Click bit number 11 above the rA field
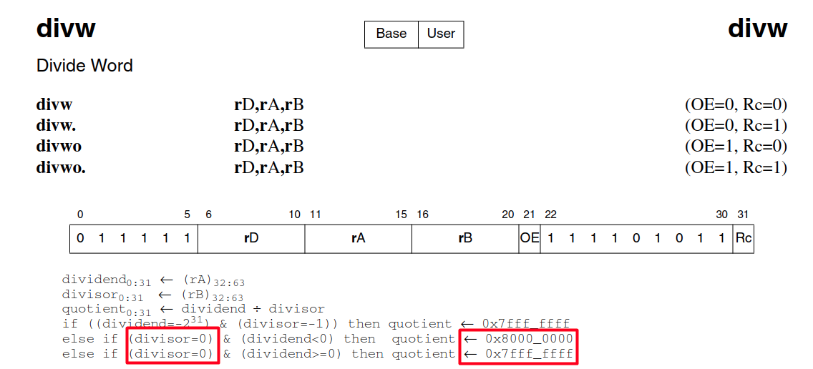Viewport: 813px width, 369px height. pyautogui.click(x=316, y=215)
